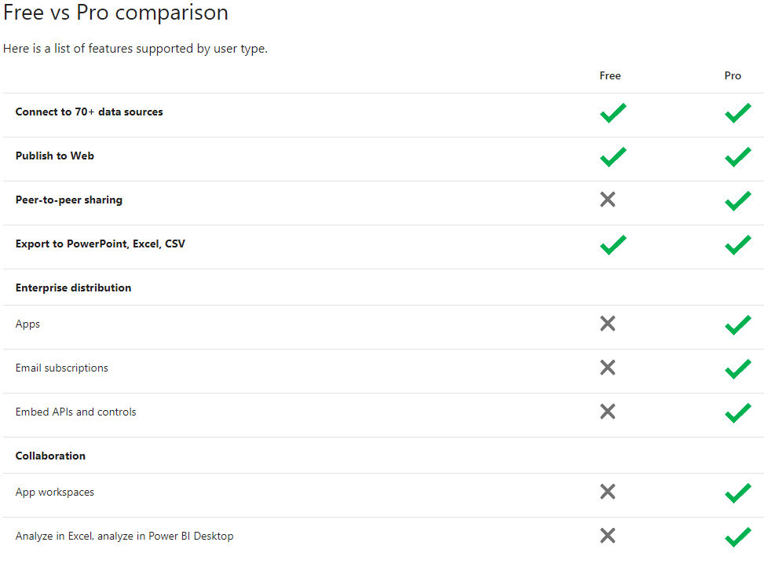Click the Pro column header
This screenshot has width=764, height=564.
coord(733,76)
